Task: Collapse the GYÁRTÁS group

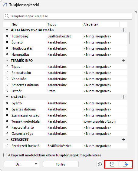Action: [x=7, y=97]
